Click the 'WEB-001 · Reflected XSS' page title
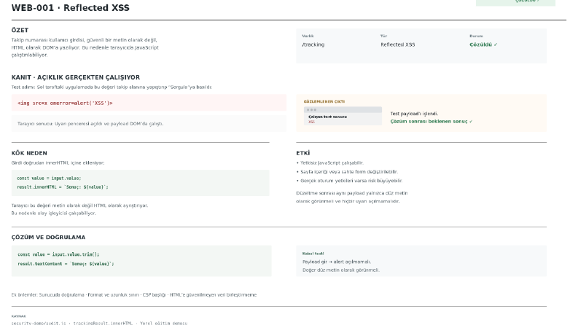The image size is (578, 325). pos(71,8)
